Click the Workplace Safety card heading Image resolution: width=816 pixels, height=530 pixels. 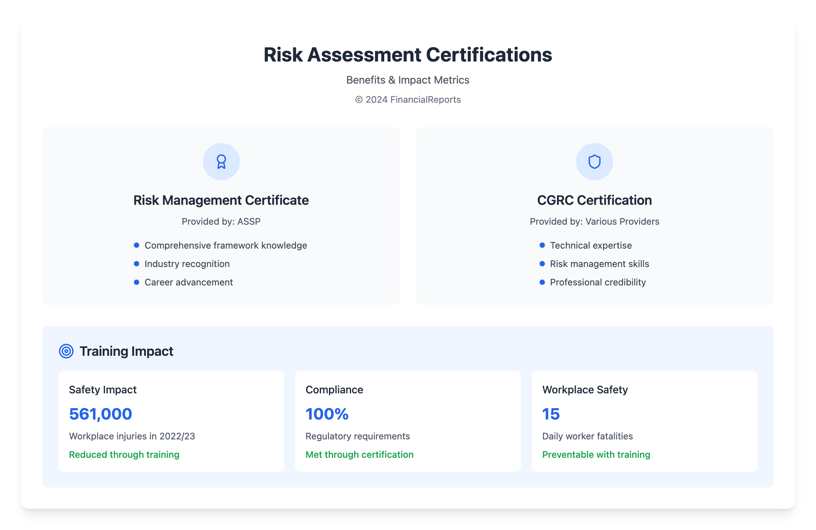[585, 390]
